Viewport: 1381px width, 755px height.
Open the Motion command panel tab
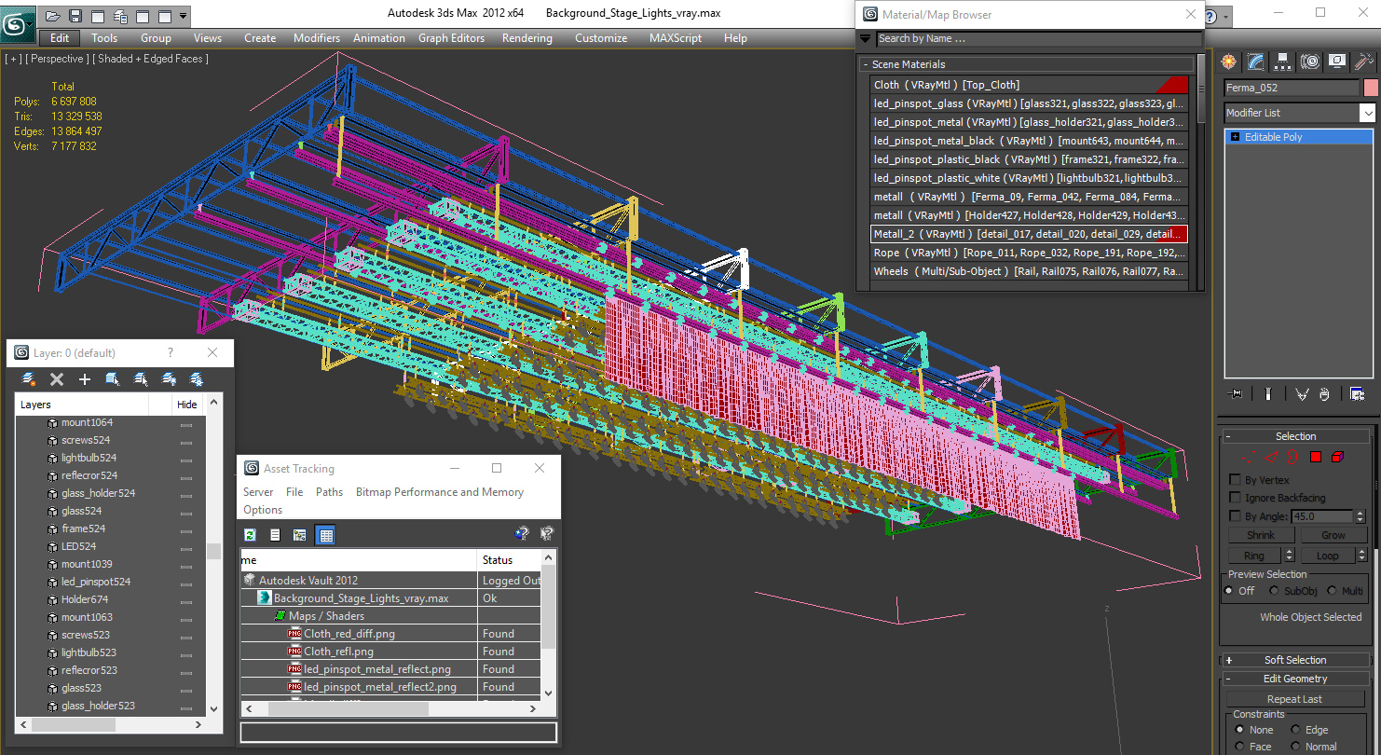[x=1310, y=62]
